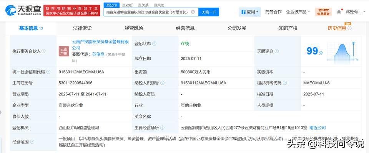
Task: Click the 组织机构代码 value MAEQM4LU-6
Action: tap(316, 83)
